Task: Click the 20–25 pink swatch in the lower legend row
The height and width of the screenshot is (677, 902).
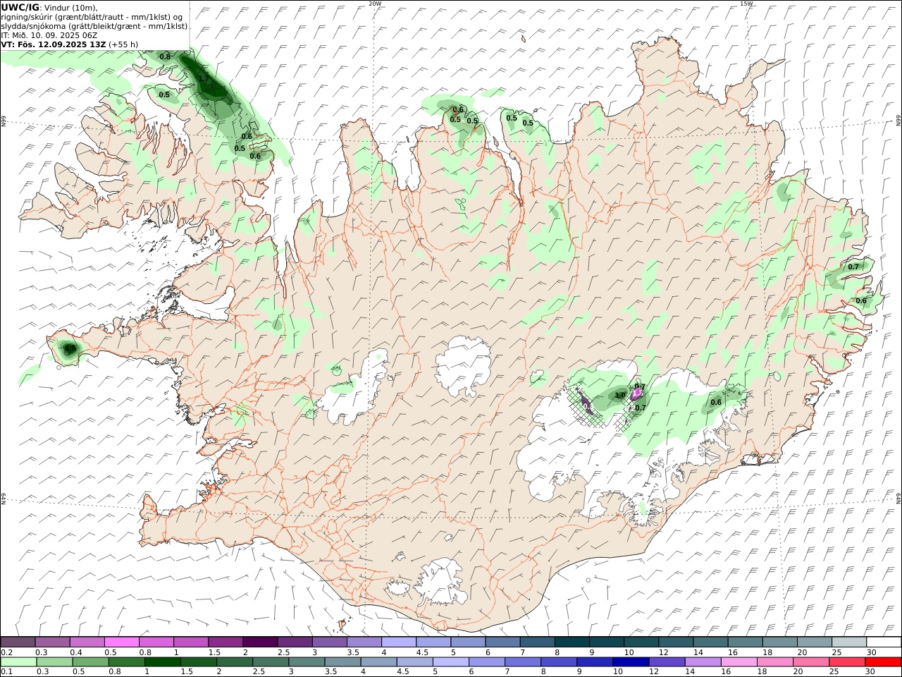Action: (x=810, y=661)
